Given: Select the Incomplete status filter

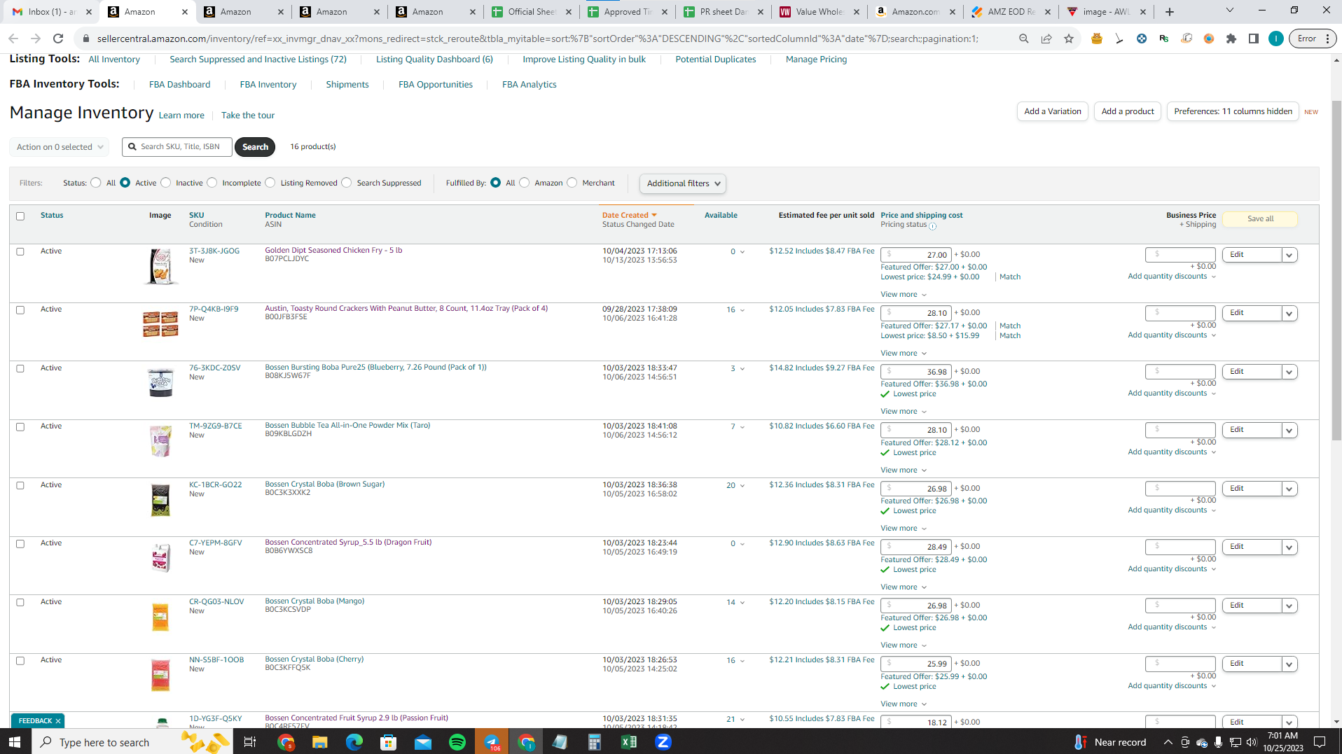Looking at the screenshot, I should [212, 183].
